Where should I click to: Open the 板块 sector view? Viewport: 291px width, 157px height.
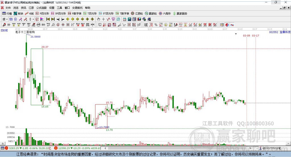pyautogui.click(x=18, y=14)
